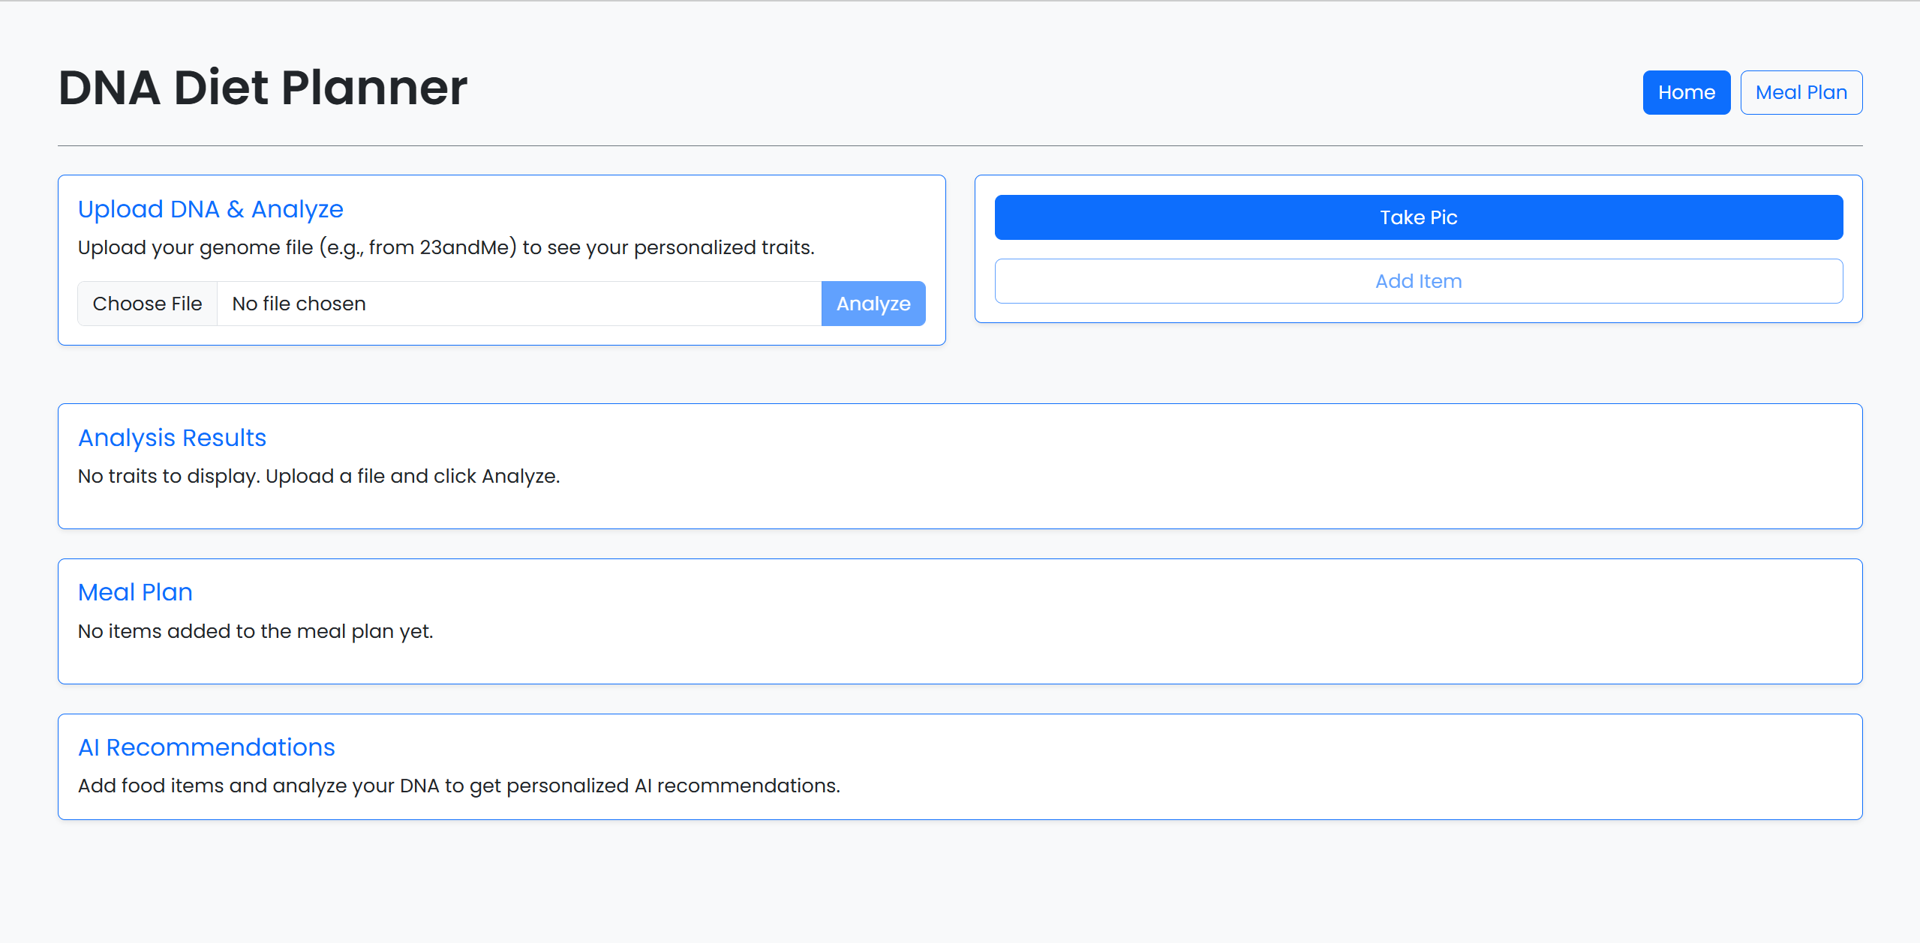Click the genome file upload description text
1920x943 pixels.
(446, 247)
